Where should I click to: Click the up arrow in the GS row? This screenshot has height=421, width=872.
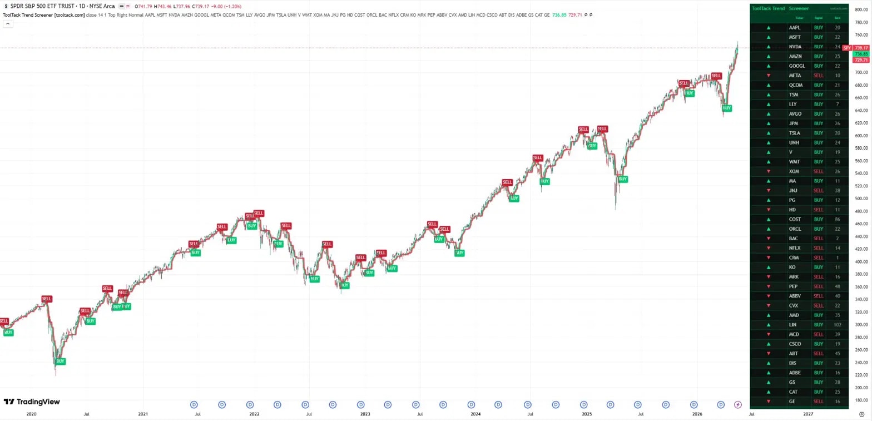pyautogui.click(x=769, y=382)
